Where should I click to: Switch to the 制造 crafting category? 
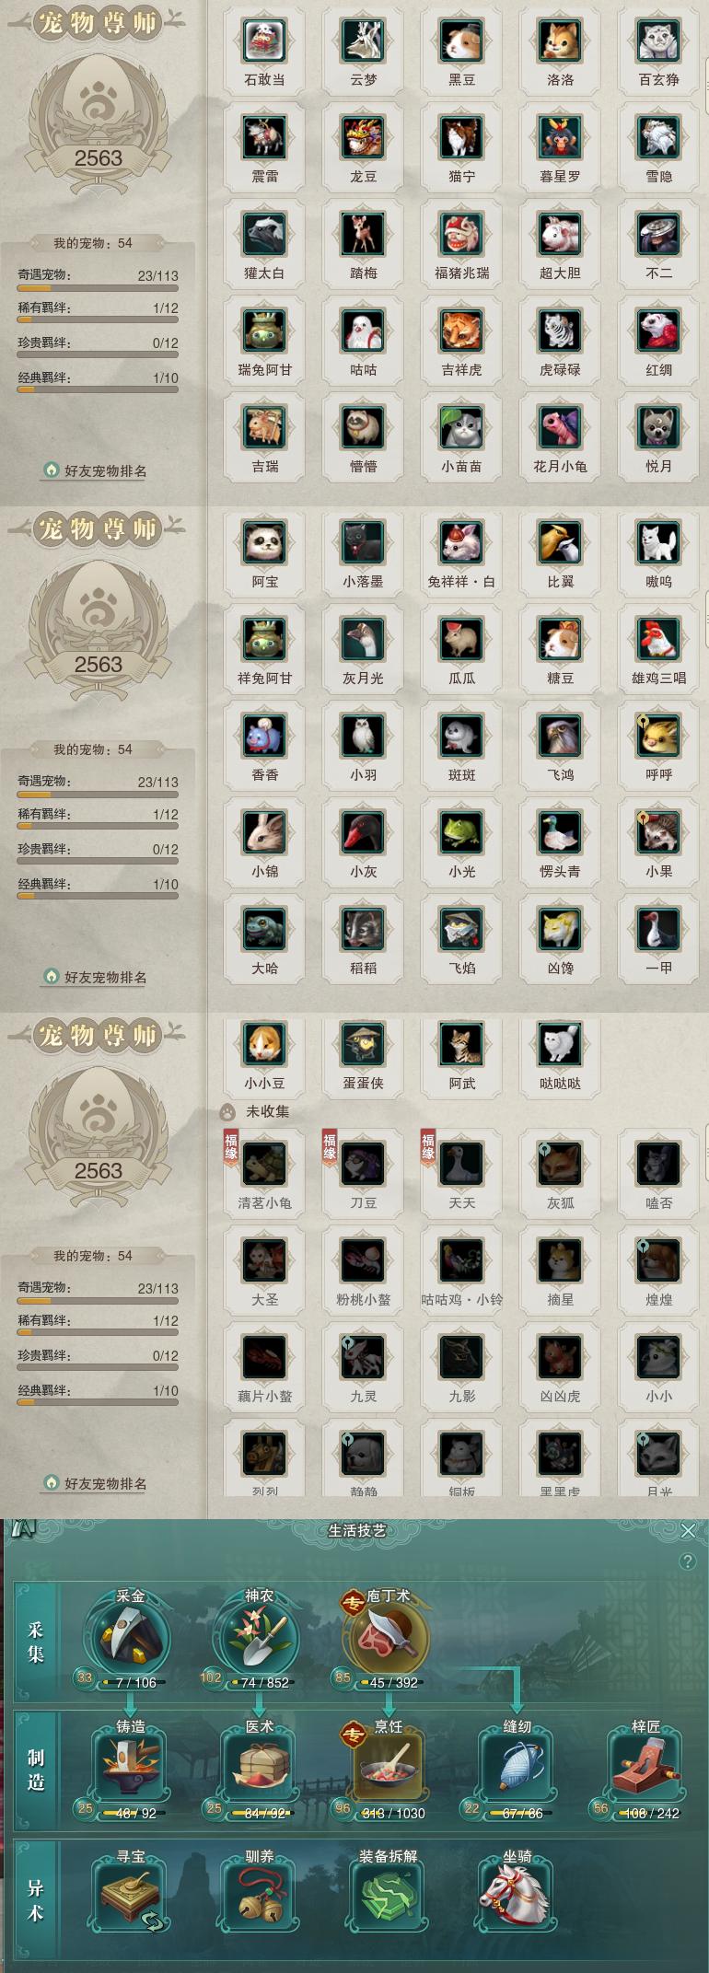click(x=36, y=1770)
